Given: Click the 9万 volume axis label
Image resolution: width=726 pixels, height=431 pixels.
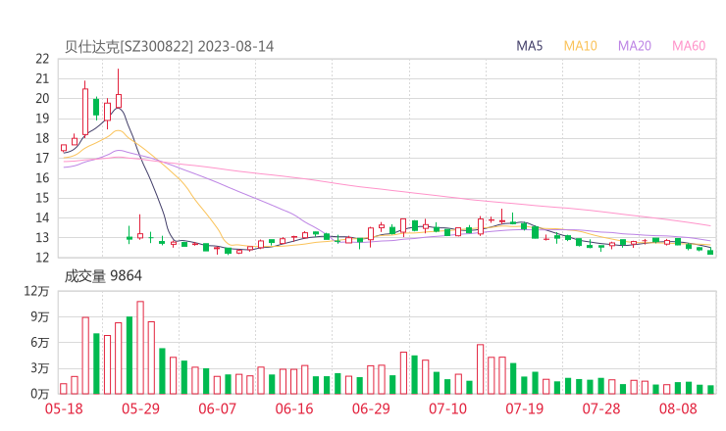Looking at the screenshot, I should coord(40,316).
